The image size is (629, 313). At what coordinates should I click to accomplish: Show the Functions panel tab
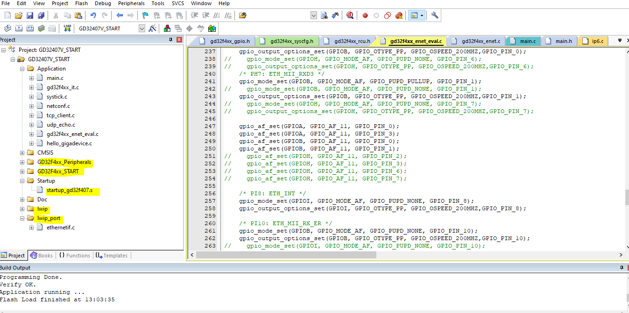pos(74,256)
